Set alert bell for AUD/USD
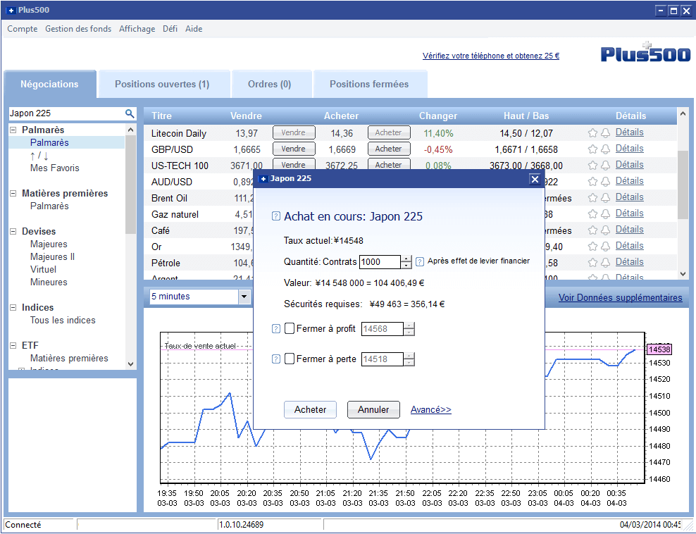The image size is (696, 534). pyautogui.click(x=605, y=182)
